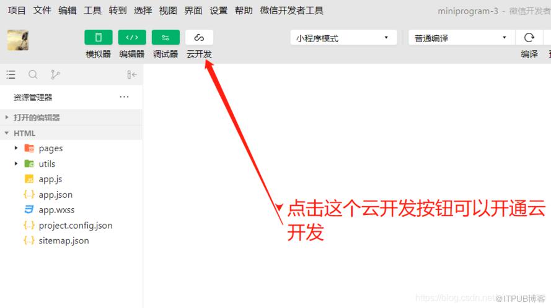Screen dimensions: 551x308
Task: Open the 视图 menu
Action: click(168, 11)
